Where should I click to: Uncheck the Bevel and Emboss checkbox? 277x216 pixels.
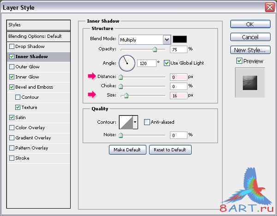(x=12, y=87)
